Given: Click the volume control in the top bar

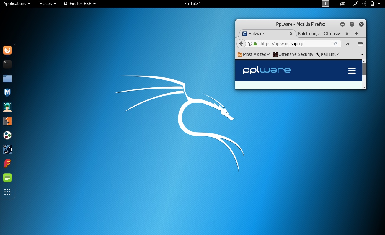Looking at the screenshot, I should 364,4.
